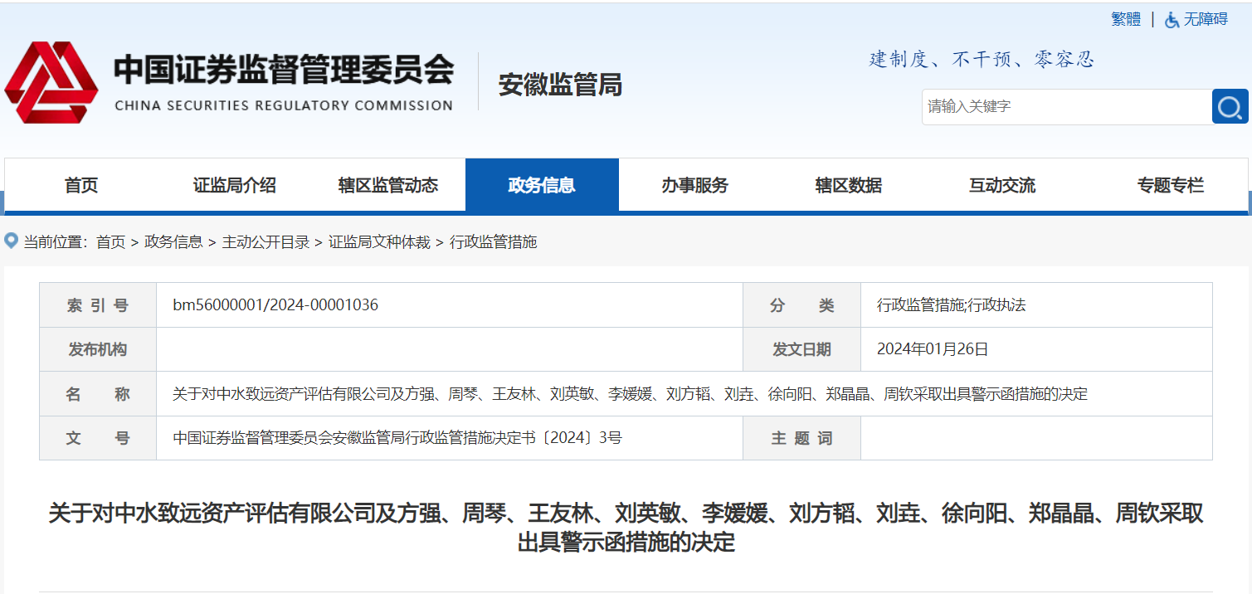1252x594 pixels.
Task: Go to 政务信息 in the breadcrumb
Action: 173,242
